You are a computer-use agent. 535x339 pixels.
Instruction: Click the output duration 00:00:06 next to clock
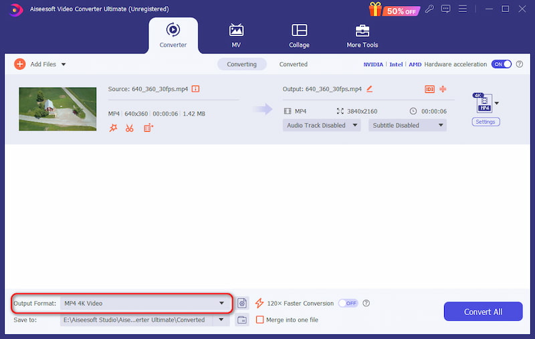coord(434,111)
